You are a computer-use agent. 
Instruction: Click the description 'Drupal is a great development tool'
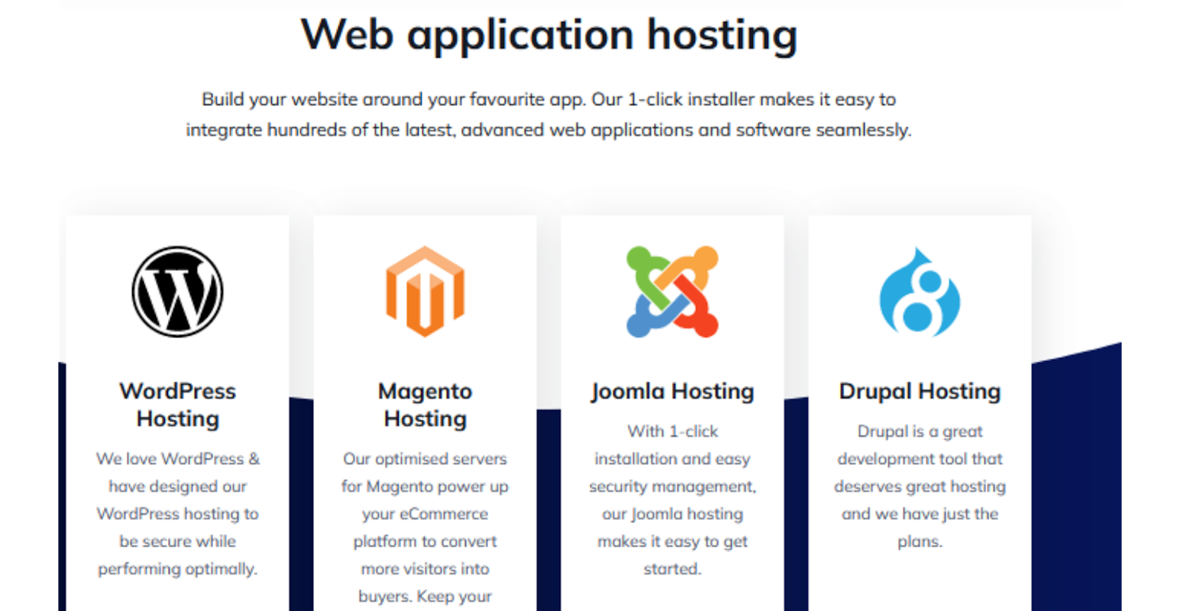(x=919, y=445)
